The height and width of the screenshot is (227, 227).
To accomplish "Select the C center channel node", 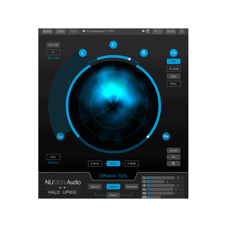I will click(113, 45).
